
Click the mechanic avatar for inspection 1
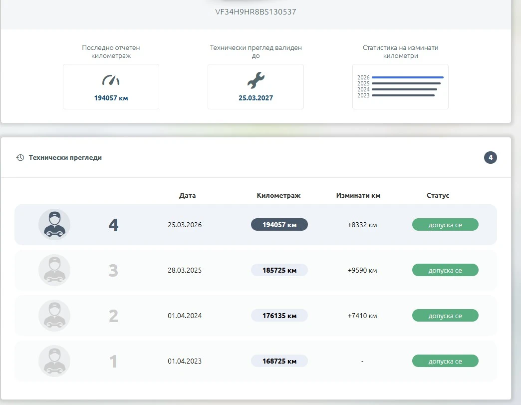54,361
